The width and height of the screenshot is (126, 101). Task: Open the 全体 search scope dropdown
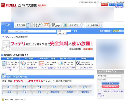click(65, 31)
